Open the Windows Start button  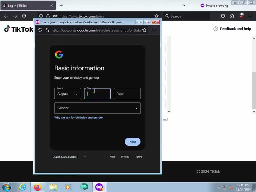pyautogui.click(x=7, y=187)
